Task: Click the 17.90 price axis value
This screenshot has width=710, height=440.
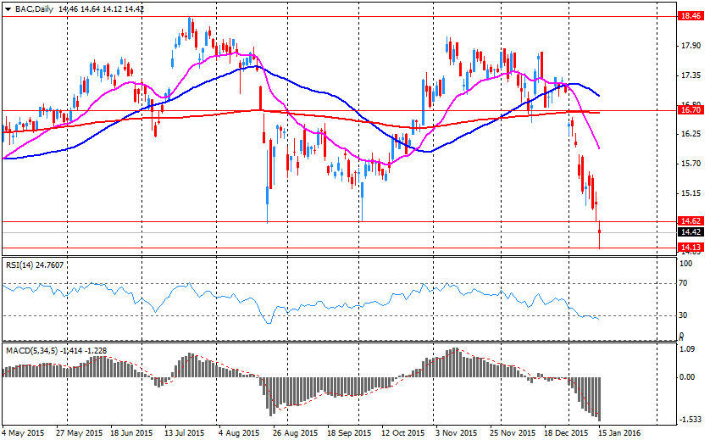Action: [x=689, y=46]
